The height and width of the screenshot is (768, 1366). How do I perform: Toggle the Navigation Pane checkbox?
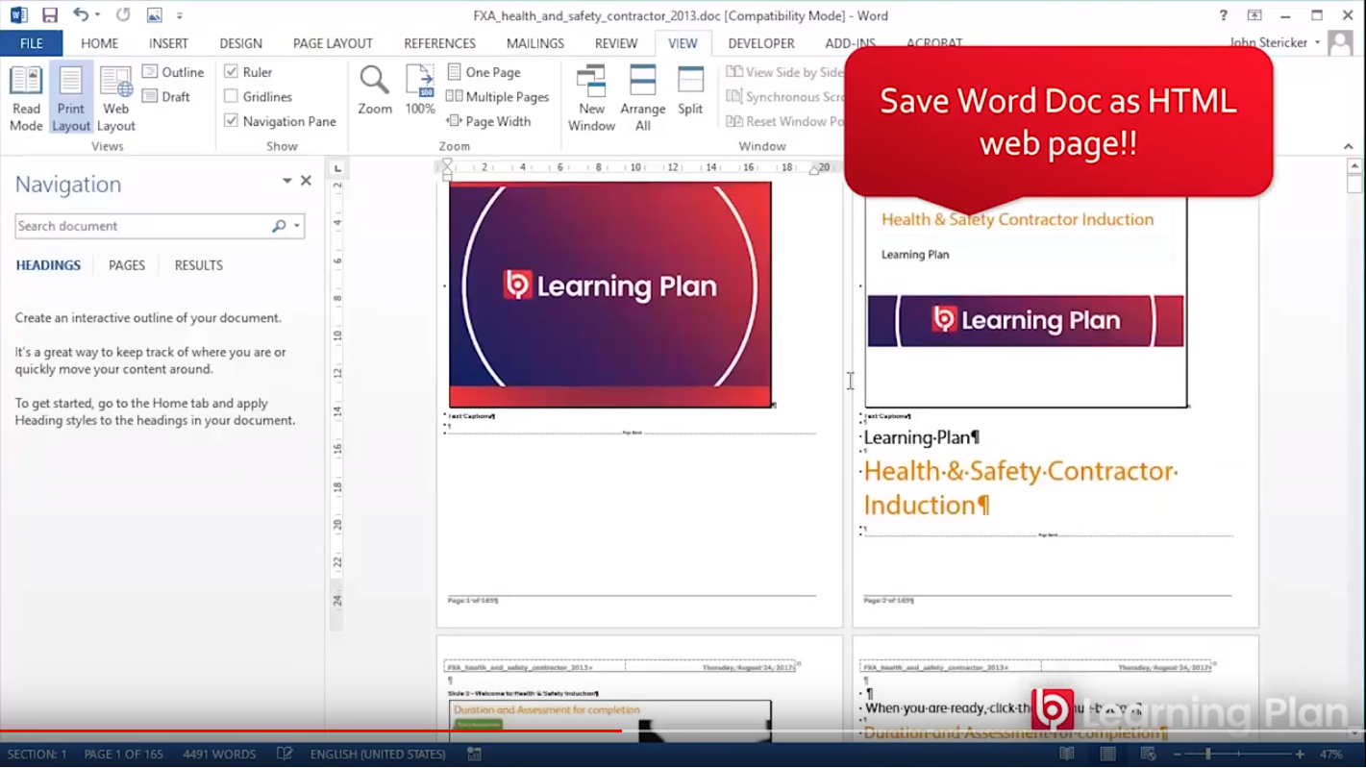click(x=232, y=121)
